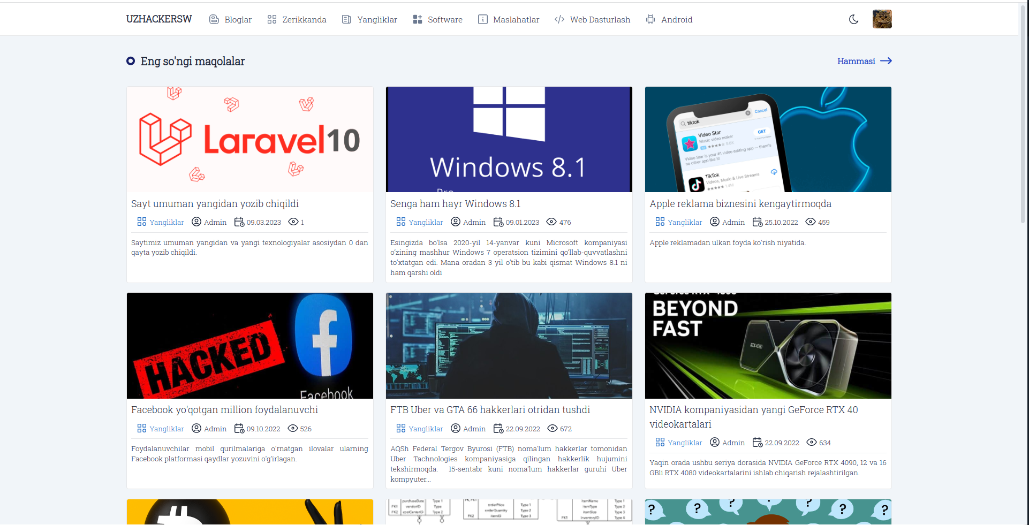Click arrow icon next to Hammasi

pos(886,61)
